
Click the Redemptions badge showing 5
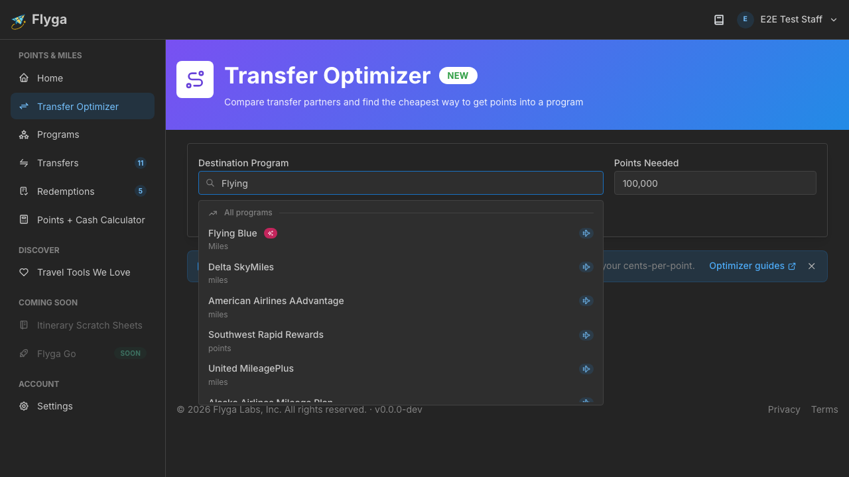click(x=141, y=191)
